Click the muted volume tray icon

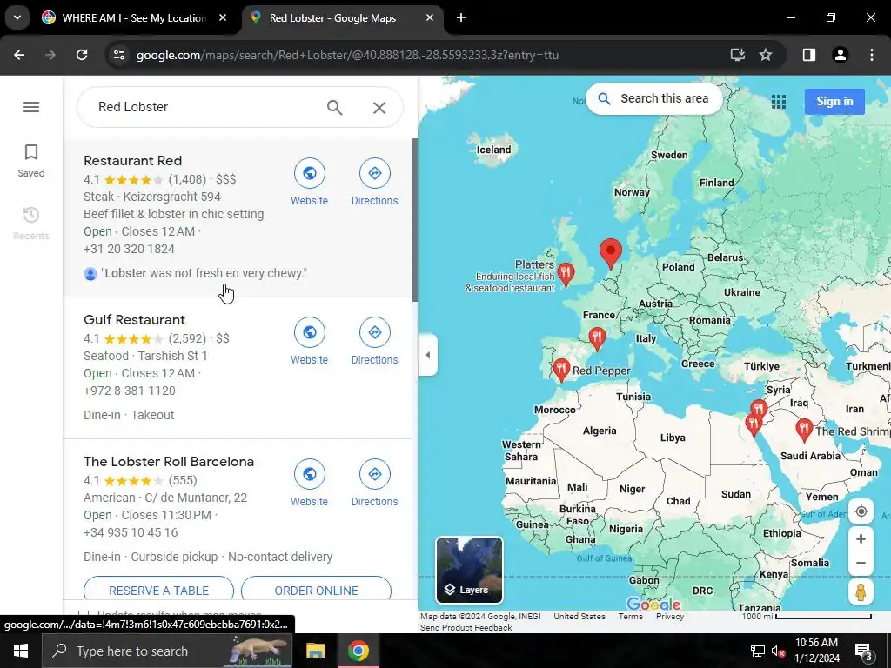click(x=777, y=651)
